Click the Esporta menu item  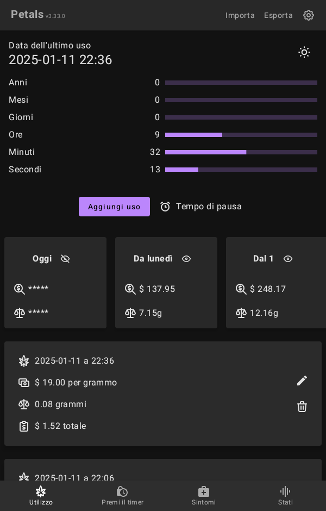tap(278, 15)
